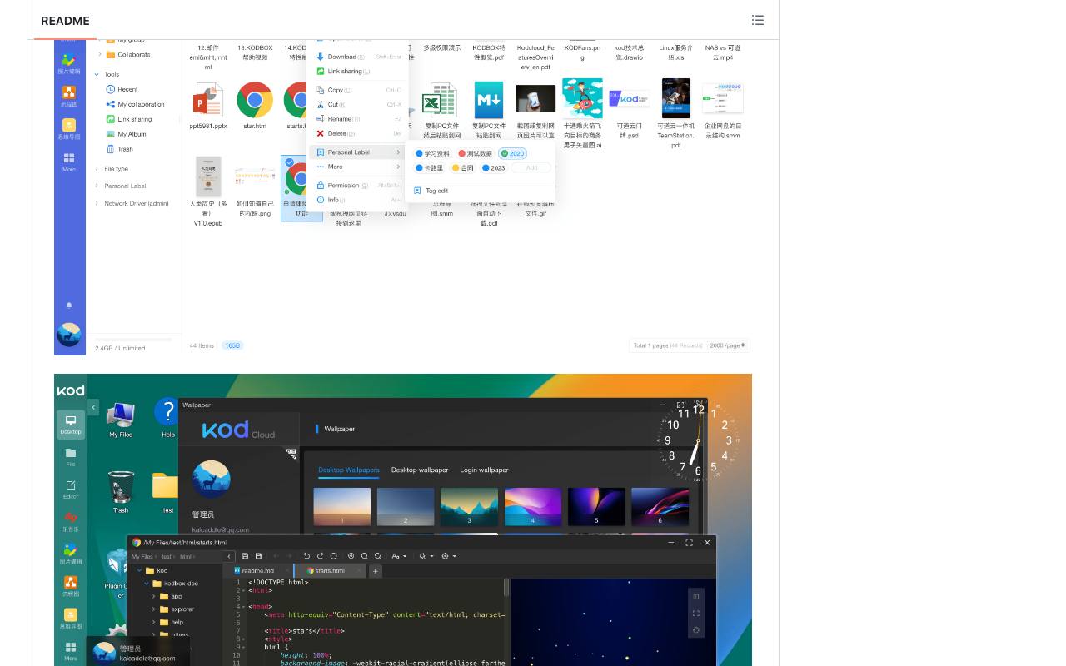The height and width of the screenshot is (666, 1066).
Task: Collapse the kod dock with the arrow button
Action: click(x=93, y=407)
